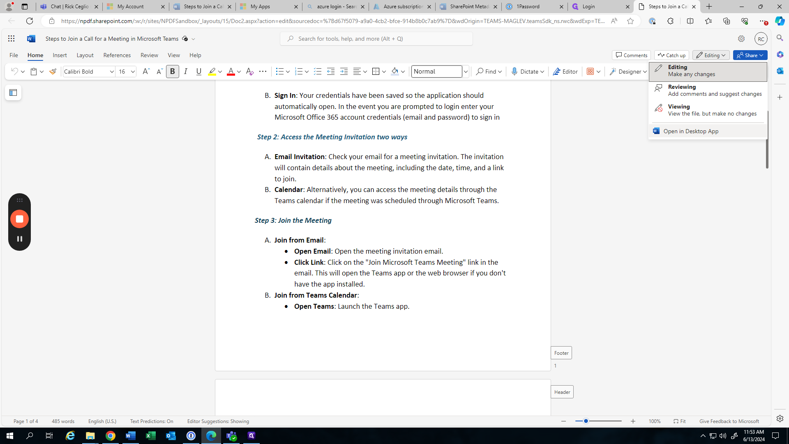789x444 pixels.
Task: Click the Comments button
Action: coord(632,55)
